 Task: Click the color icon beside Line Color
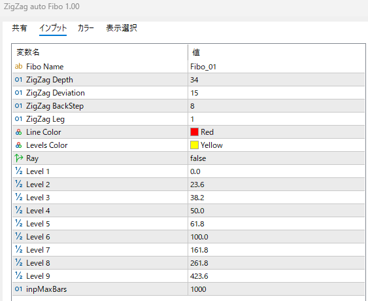coord(18,132)
